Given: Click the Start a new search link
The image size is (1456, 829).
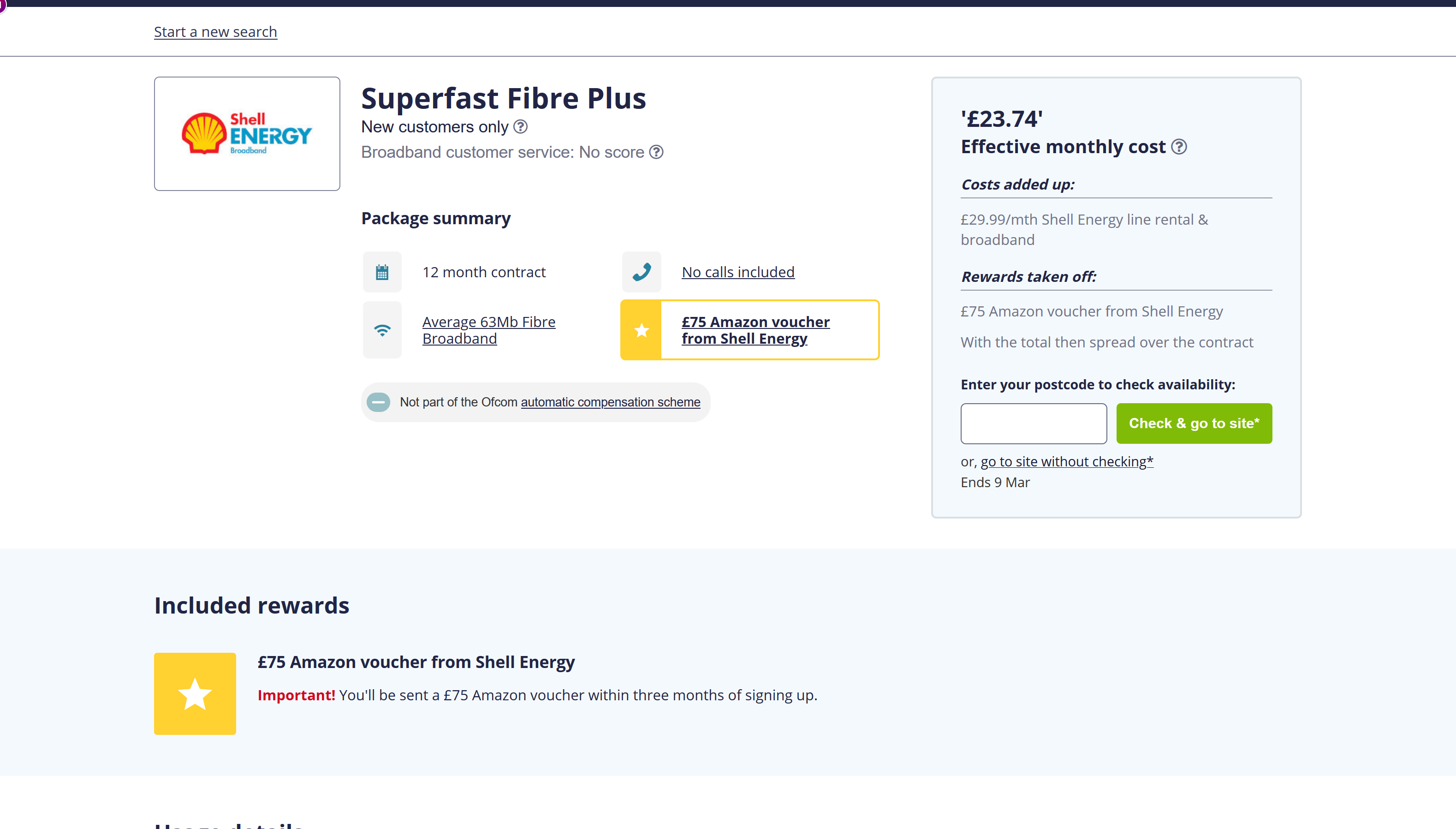Looking at the screenshot, I should (x=215, y=32).
